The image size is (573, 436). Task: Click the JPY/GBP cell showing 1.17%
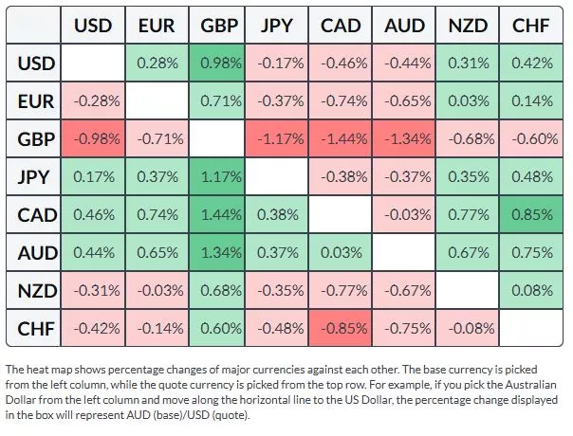point(218,175)
